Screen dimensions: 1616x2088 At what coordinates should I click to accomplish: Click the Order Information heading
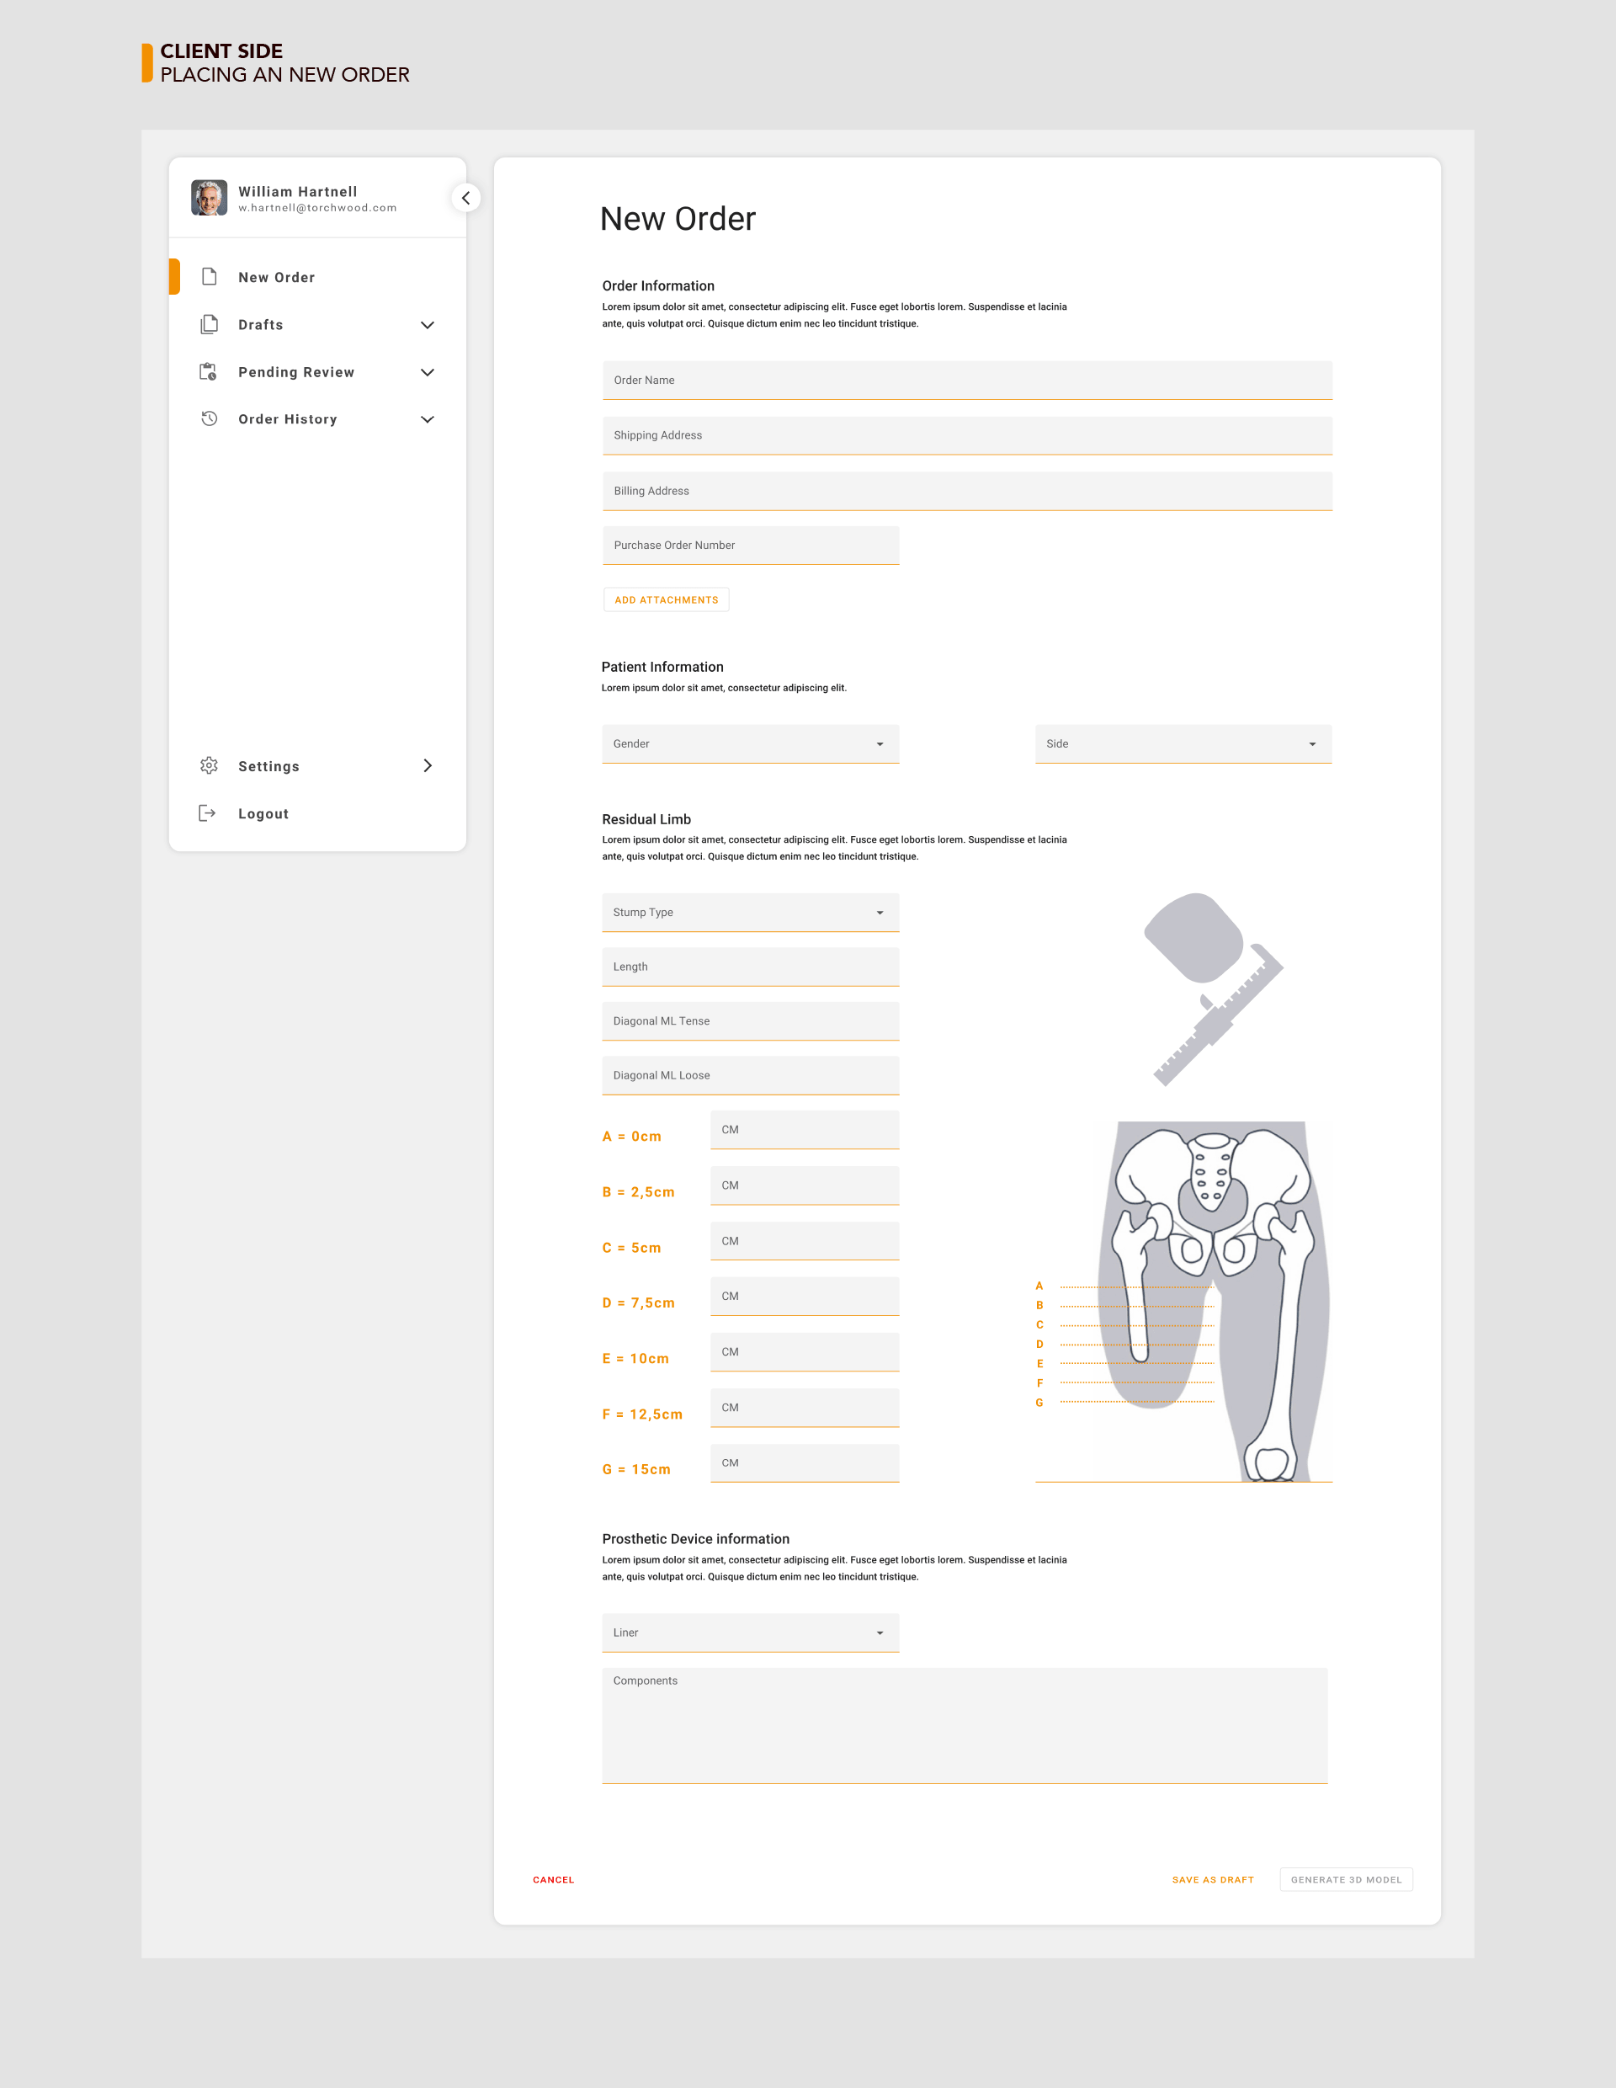[658, 286]
